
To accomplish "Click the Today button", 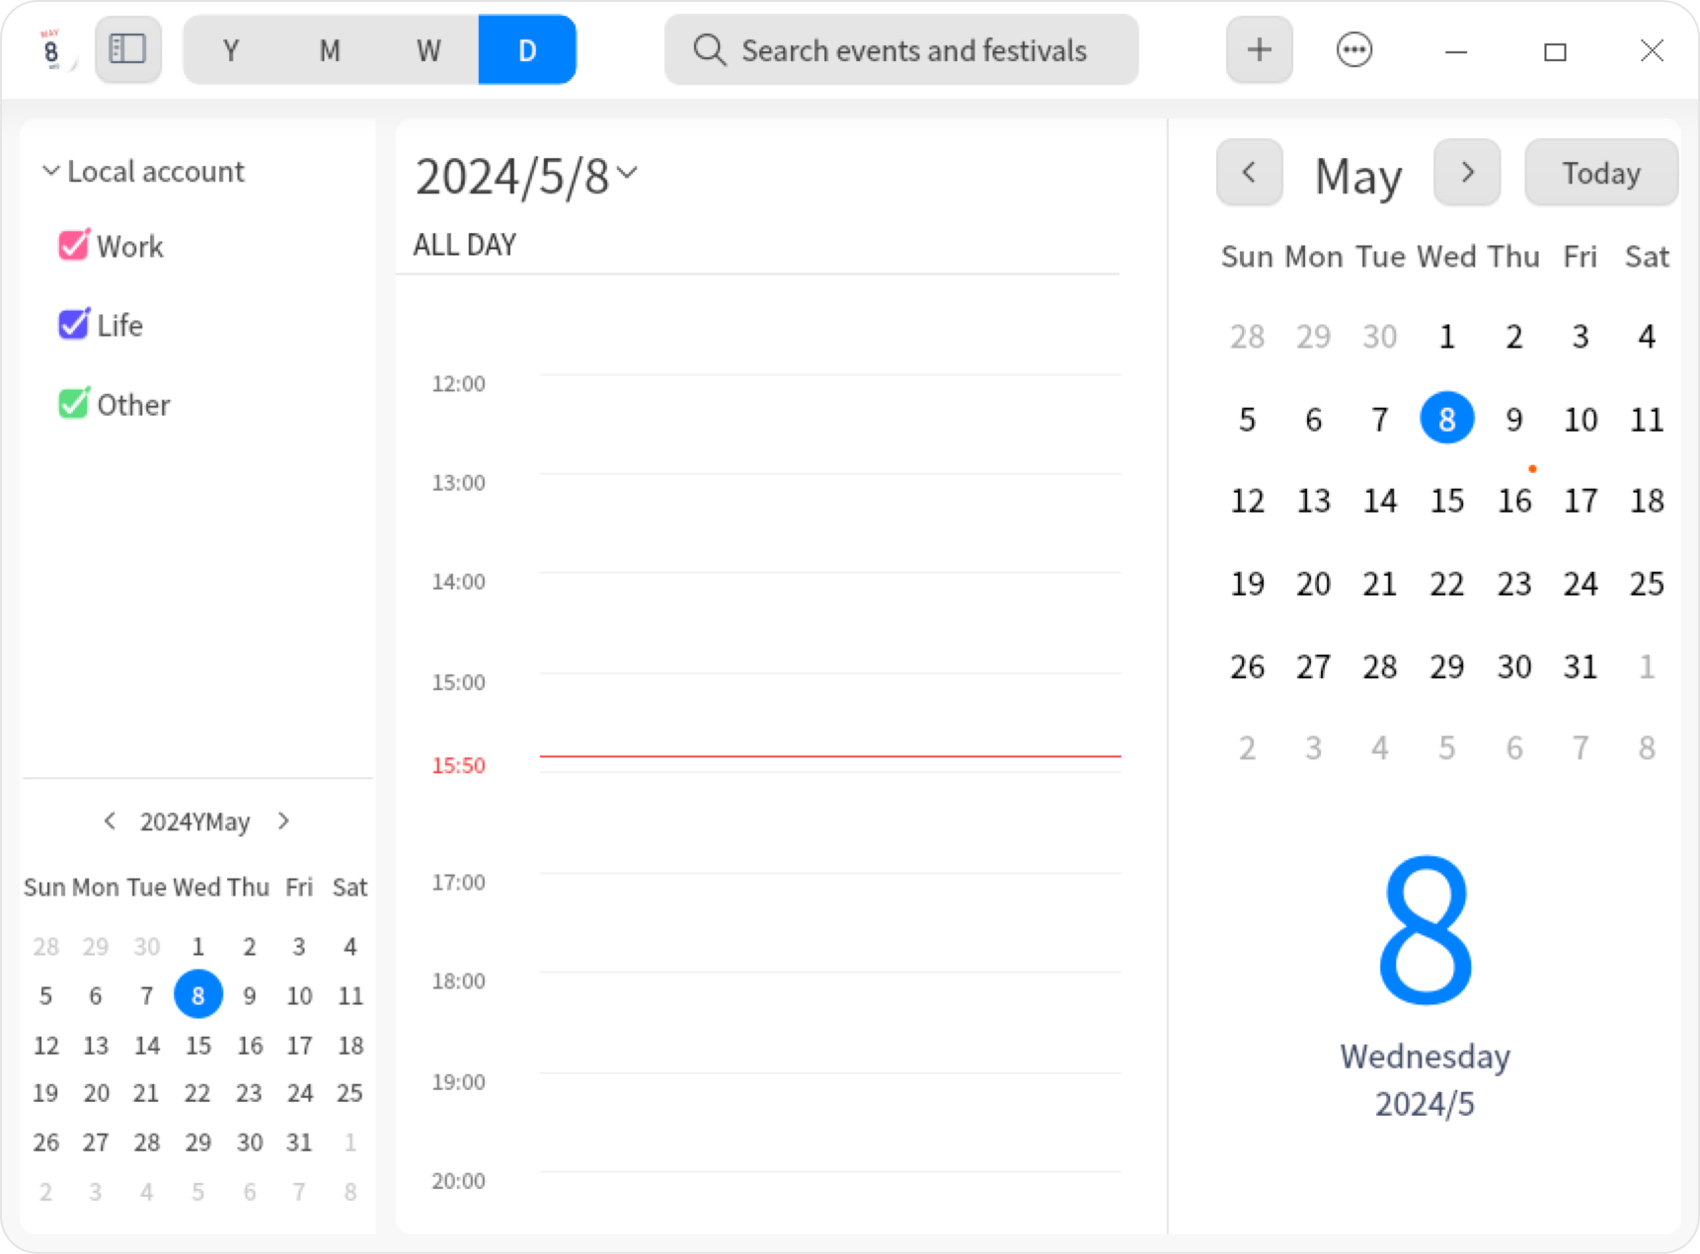I will click(x=1599, y=173).
